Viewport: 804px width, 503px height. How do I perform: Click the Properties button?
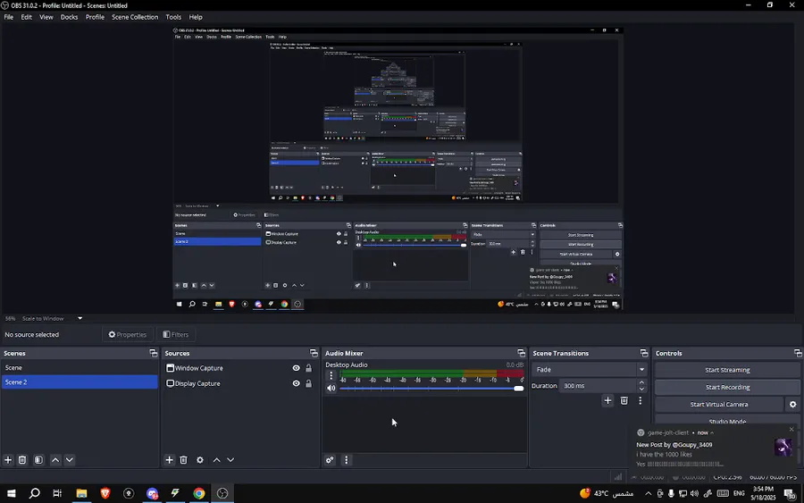pos(127,334)
